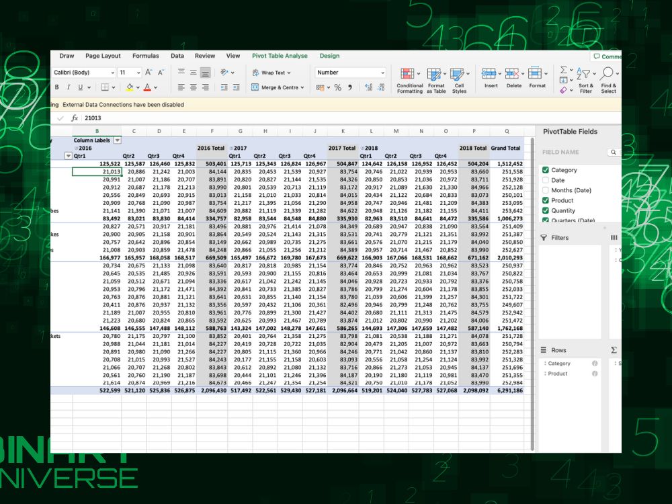Open Sort & Filter
The height and width of the screenshot is (504, 672).
[585, 80]
